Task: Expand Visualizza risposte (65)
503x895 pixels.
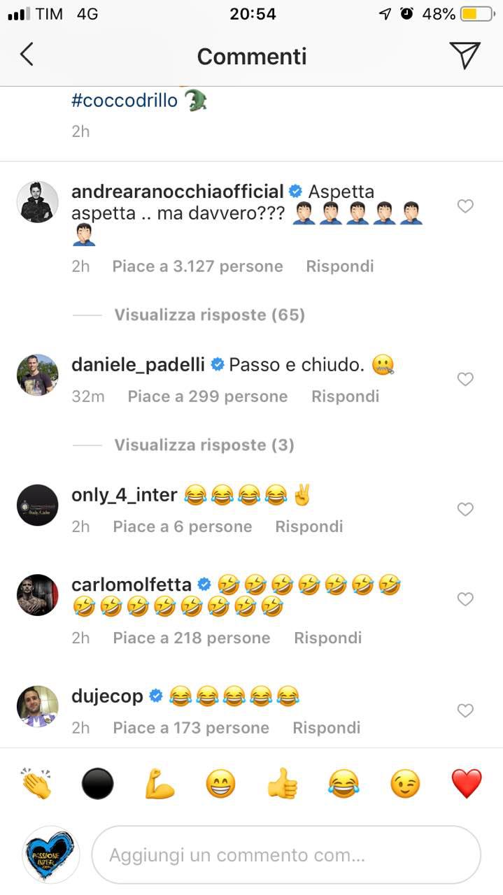Action: 210,315
